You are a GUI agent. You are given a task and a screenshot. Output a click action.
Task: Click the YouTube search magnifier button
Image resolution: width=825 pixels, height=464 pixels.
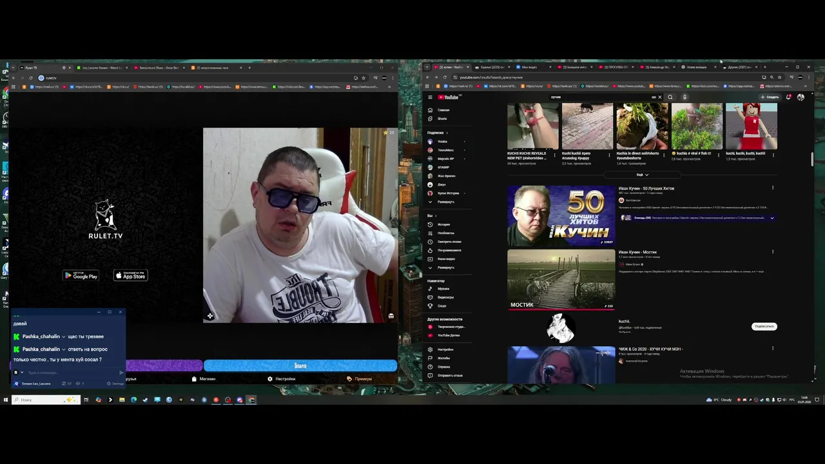click(x=670, y=97)
